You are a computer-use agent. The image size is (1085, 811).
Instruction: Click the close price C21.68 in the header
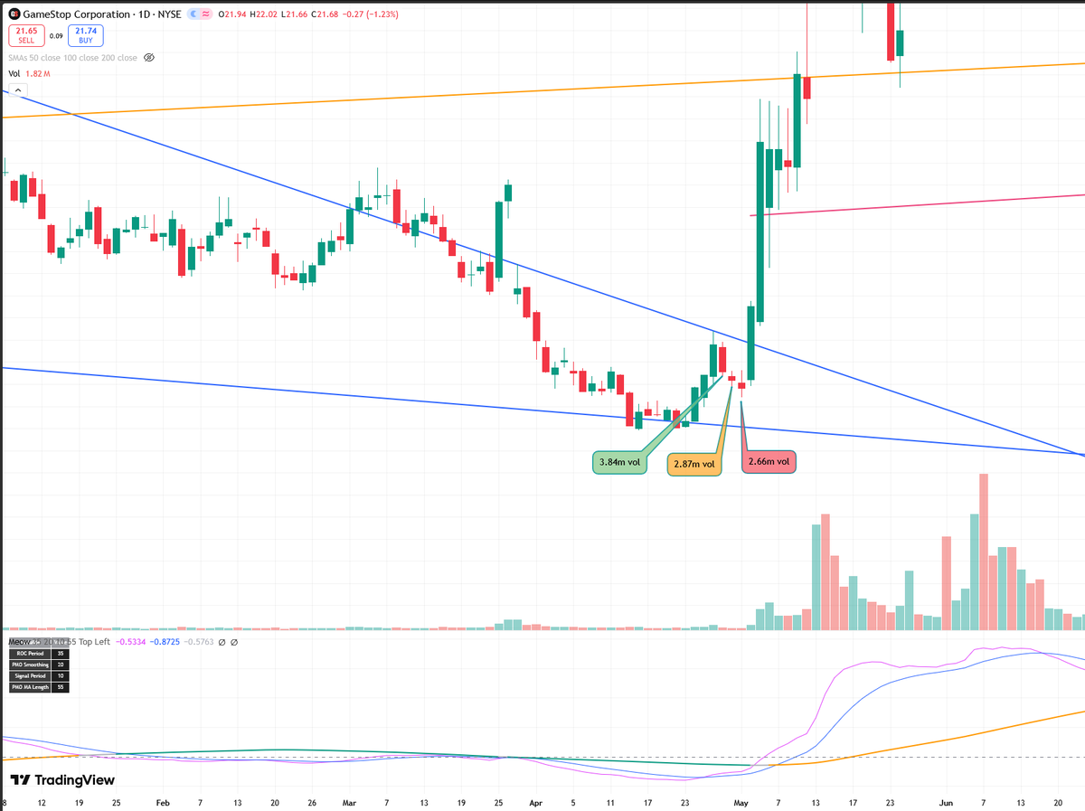[325, 14]
